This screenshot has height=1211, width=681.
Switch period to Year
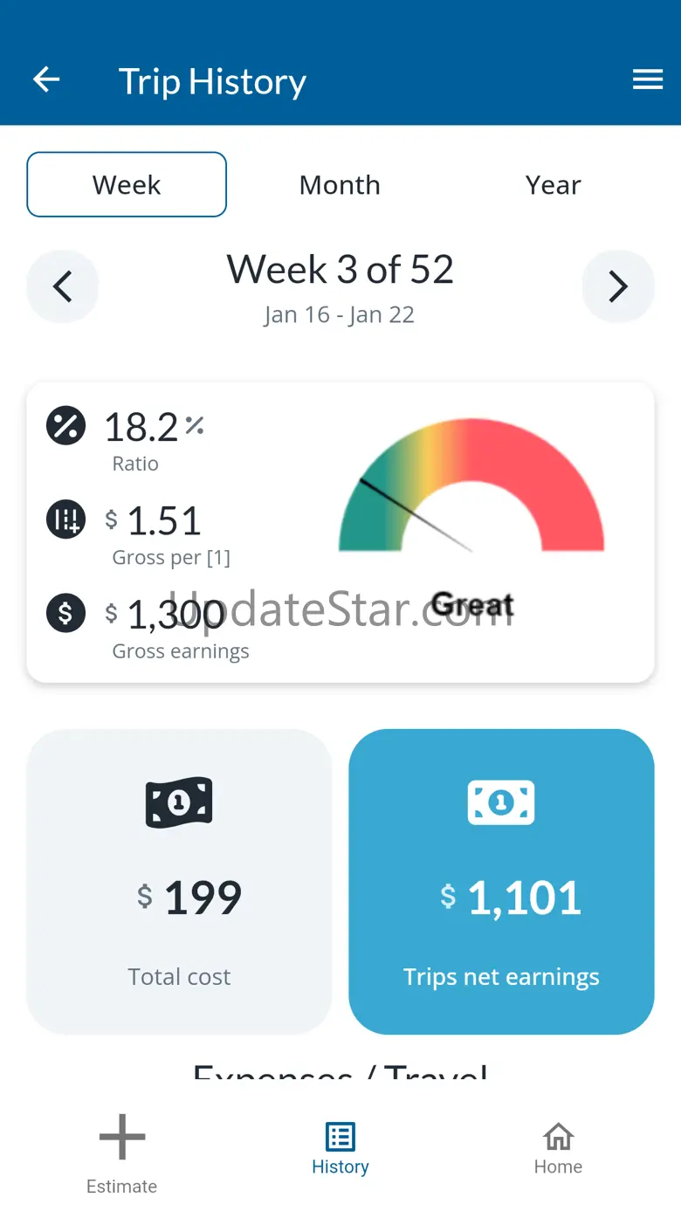554,184
